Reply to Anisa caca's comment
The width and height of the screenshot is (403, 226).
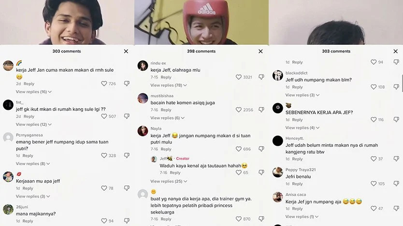297,209
